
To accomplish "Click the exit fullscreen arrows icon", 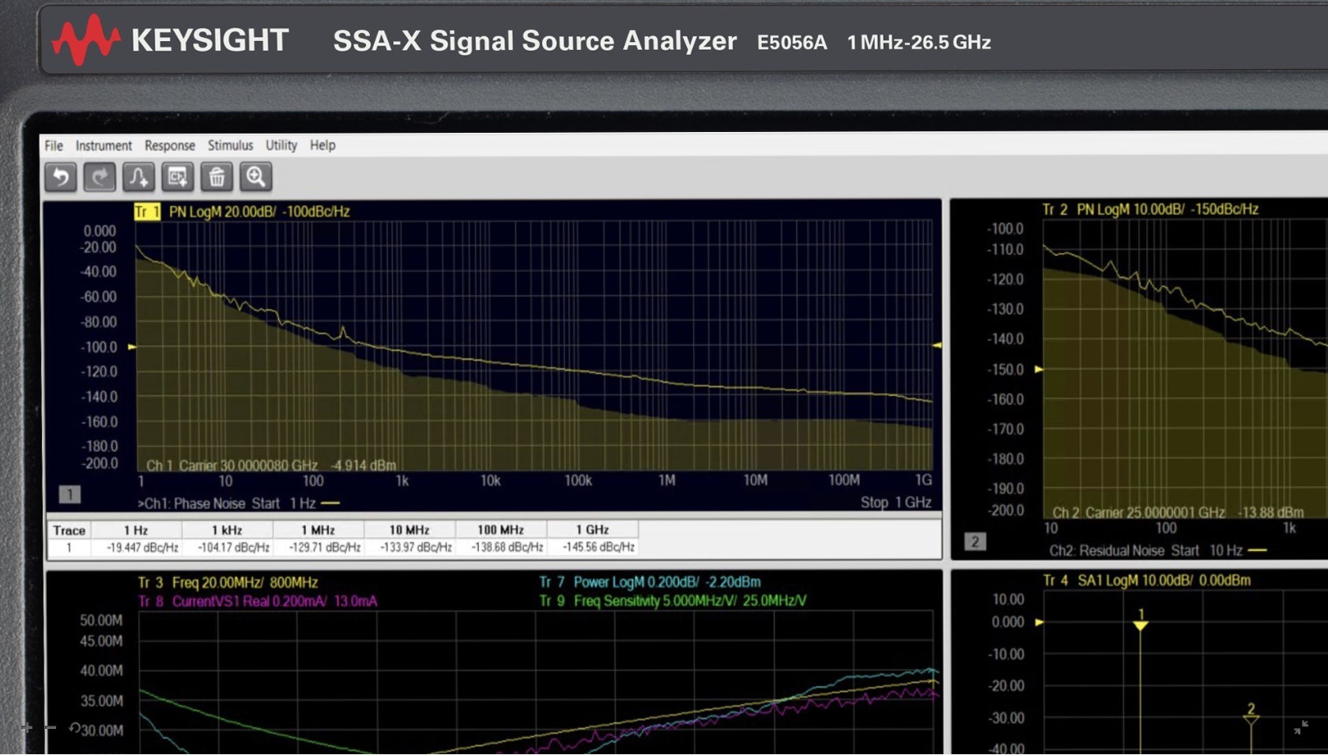I will pyautogui.click(x=1300, y=727).
